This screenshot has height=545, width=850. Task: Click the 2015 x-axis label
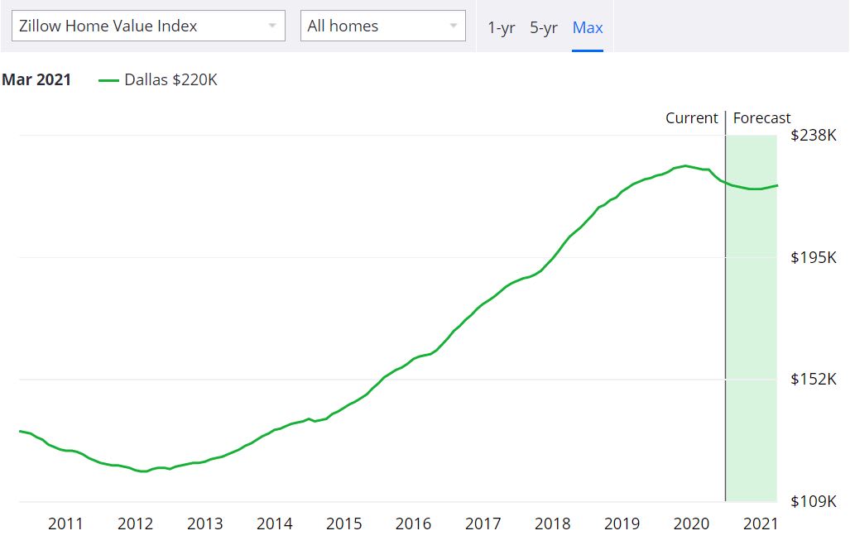[343, 523]
